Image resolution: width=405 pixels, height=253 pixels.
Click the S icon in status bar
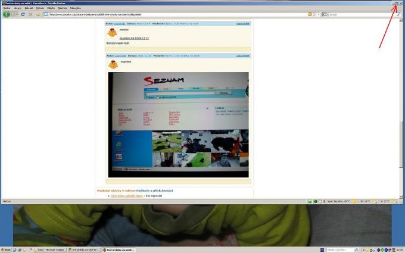[324, 201]
